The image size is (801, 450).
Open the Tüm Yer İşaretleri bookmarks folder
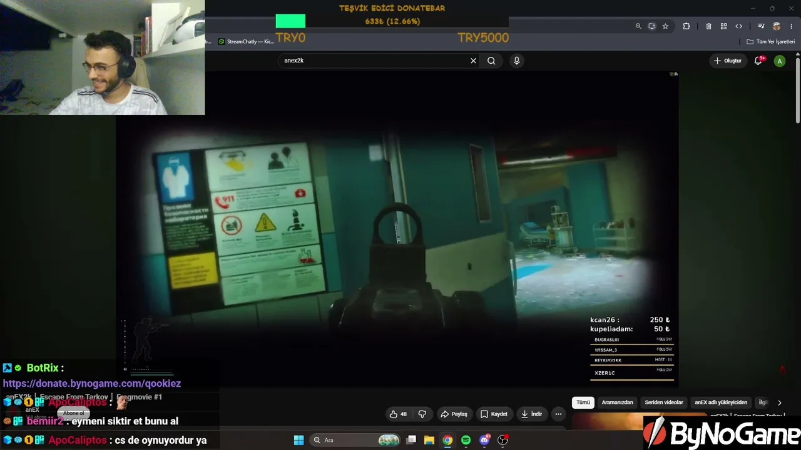point(770,42)
